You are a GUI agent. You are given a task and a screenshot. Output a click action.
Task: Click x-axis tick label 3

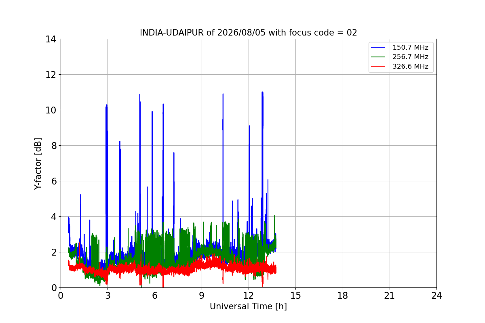(x=108, y=296)
